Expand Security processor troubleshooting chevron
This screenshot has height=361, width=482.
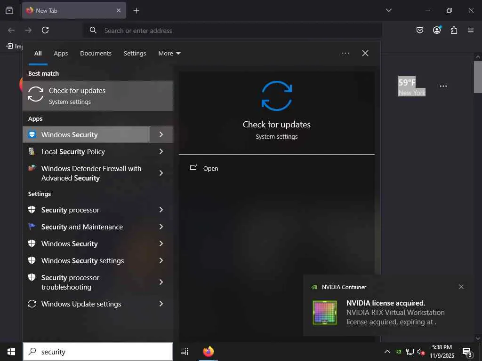click(162, 282)
